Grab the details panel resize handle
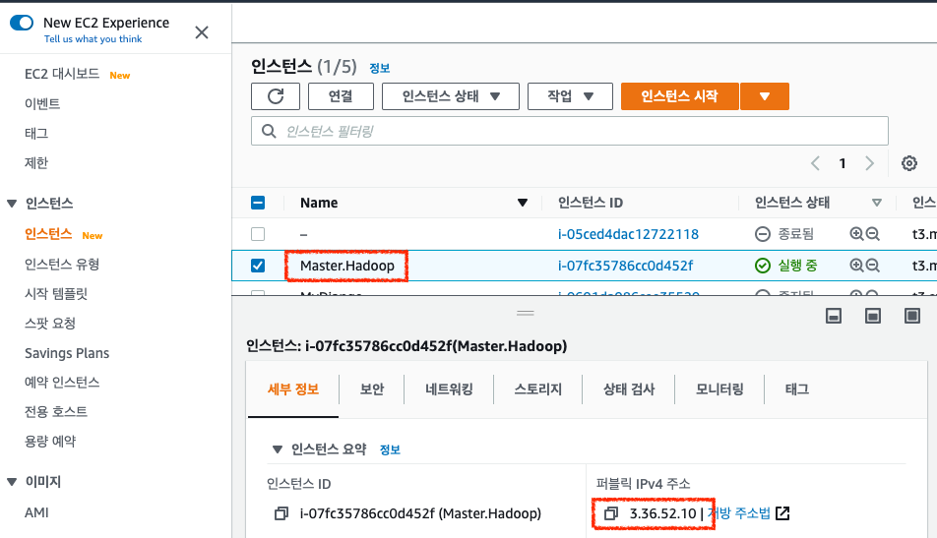The image size is (937, 538). [526, 314]
